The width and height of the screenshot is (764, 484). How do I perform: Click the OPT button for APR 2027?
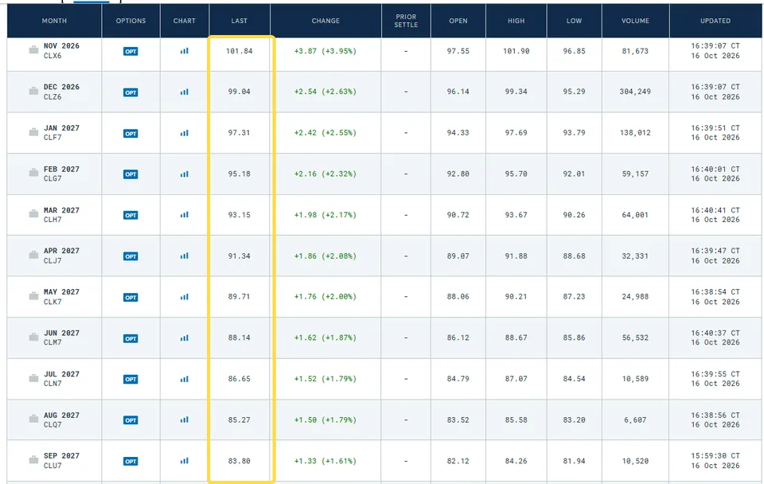131,256
